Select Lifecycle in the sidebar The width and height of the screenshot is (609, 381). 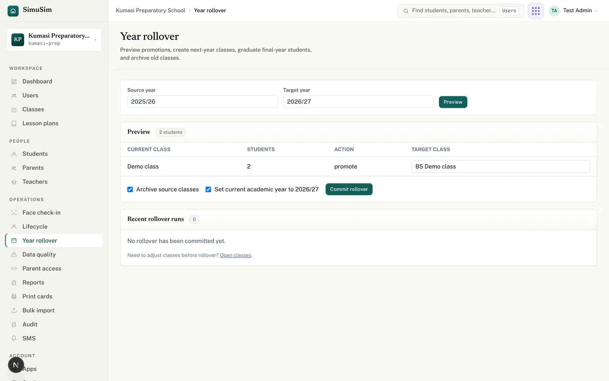point(54,227)
